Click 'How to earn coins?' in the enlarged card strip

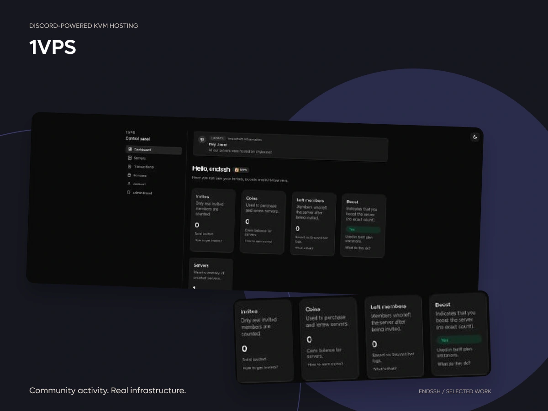coord(325,364)
